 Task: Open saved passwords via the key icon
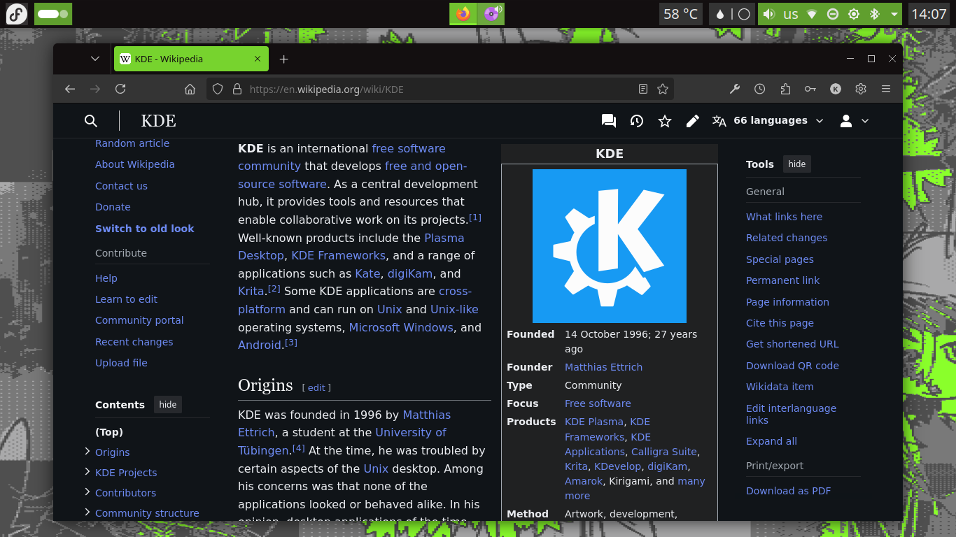810,89
